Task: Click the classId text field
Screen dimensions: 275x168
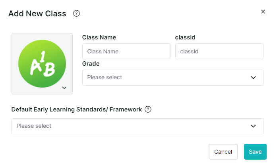Action: point(219,51)
